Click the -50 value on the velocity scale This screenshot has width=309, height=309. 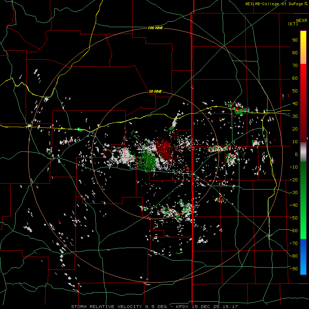click(x=294, y=218)
